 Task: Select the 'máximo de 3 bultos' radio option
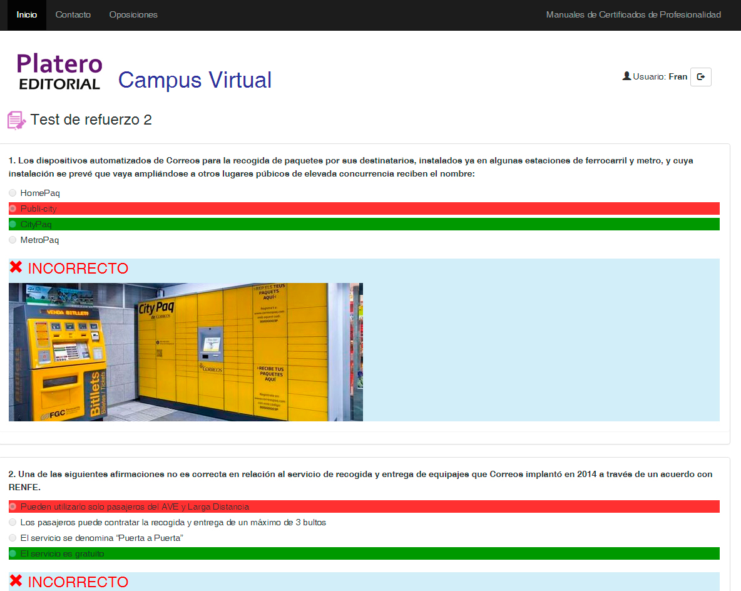tap(13, 522)
